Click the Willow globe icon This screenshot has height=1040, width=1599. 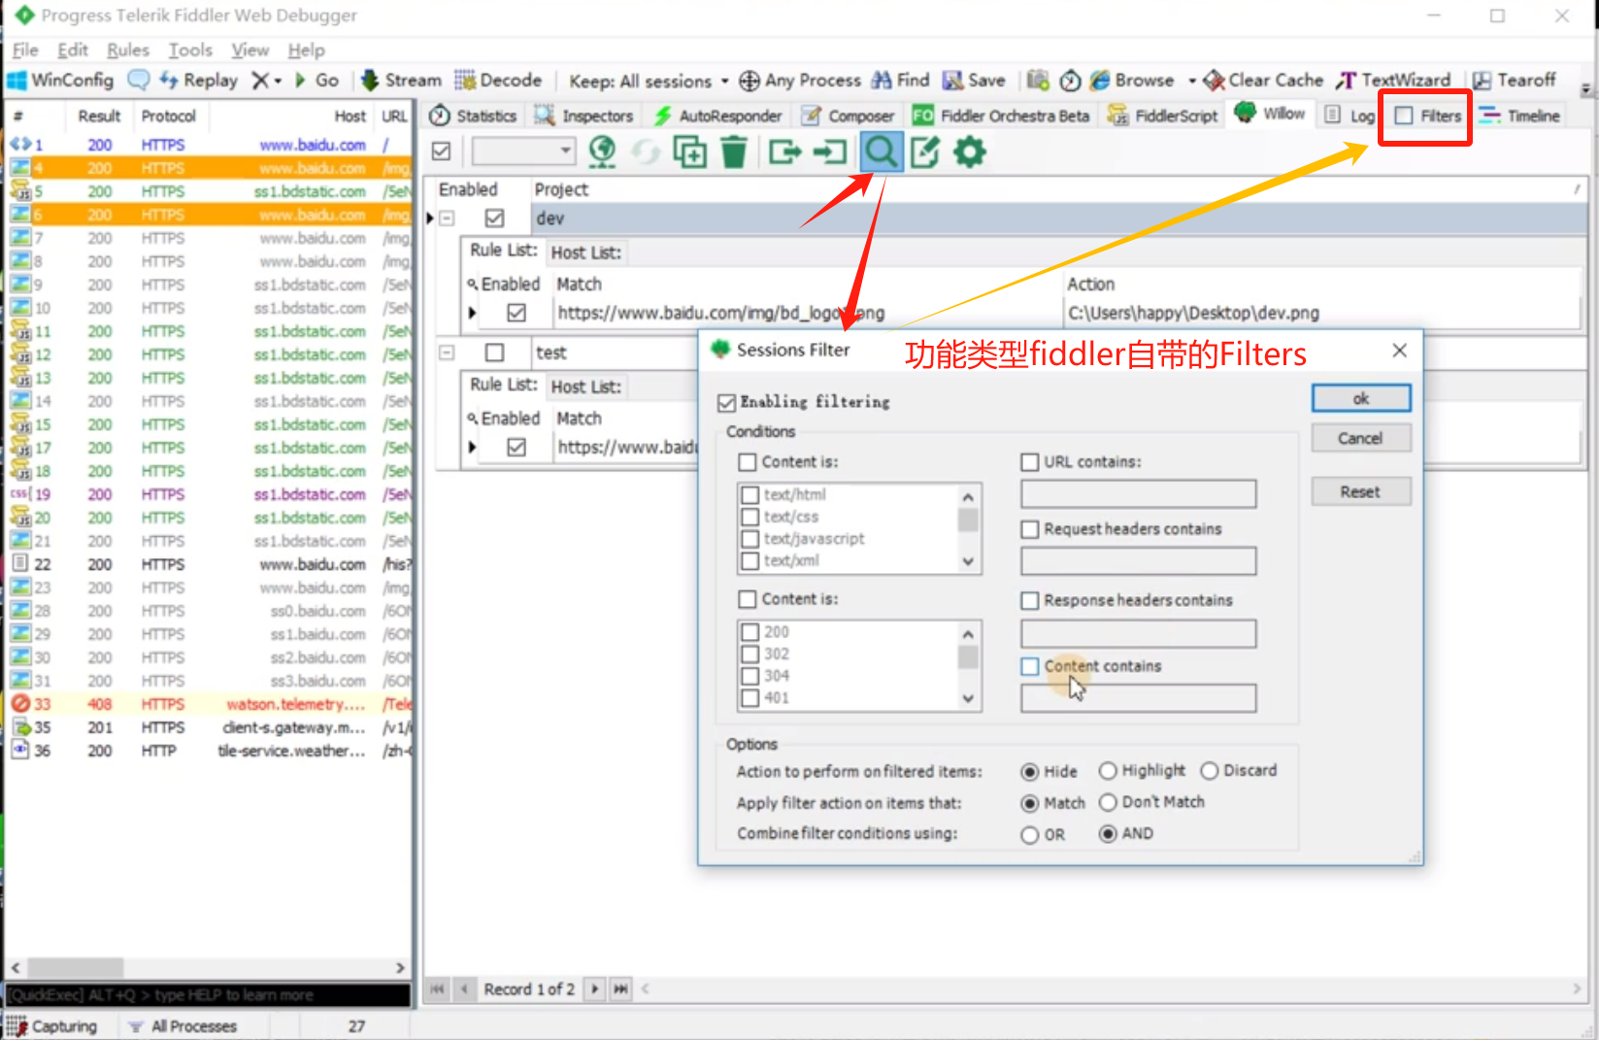click(x=602, y=151)
